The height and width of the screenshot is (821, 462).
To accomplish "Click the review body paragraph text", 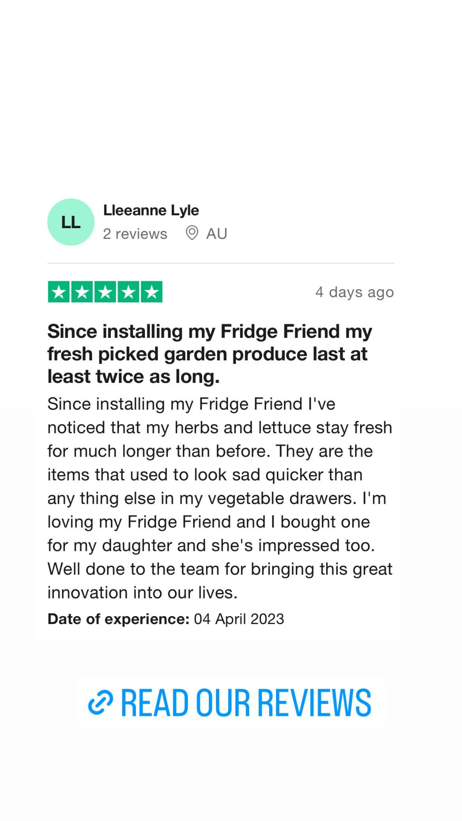I will (x=220, y=498).
